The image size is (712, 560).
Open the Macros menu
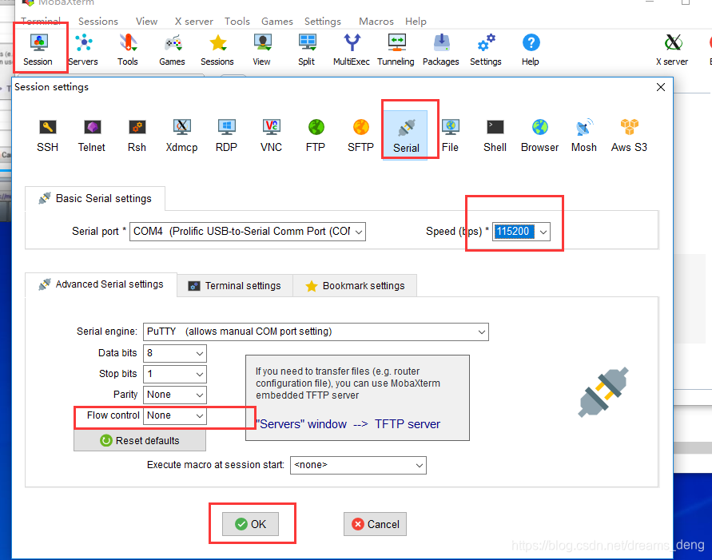coord(376,22)
